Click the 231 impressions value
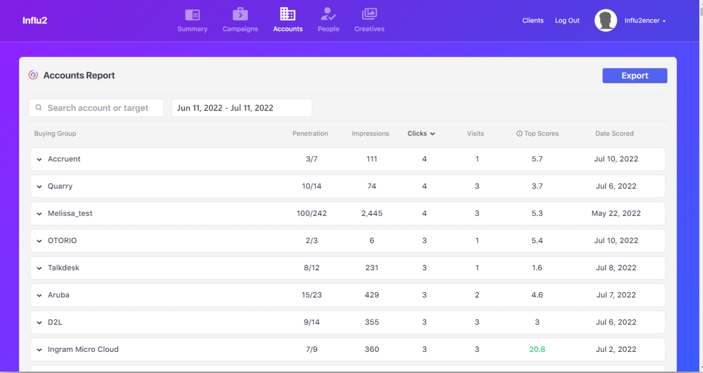 [372, 268]
